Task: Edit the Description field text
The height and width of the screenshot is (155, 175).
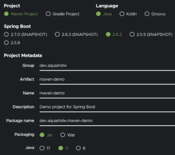Action: click(x=107, y=107)
